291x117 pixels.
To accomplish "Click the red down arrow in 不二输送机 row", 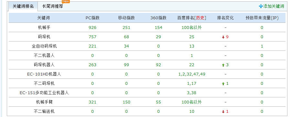I will pyautogui.click(x=223, y=112).
